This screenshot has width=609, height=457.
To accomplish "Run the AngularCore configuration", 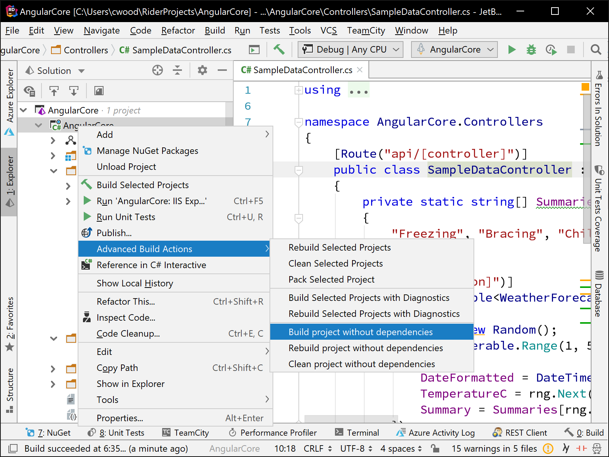I will [x=512, y=50].
